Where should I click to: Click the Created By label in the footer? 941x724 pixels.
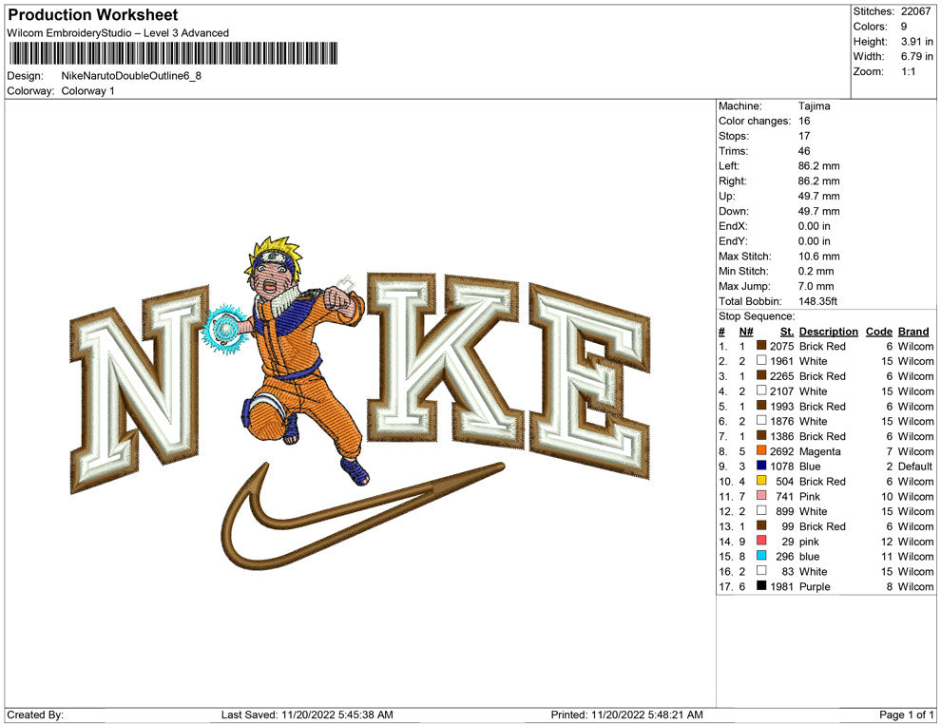35,714
